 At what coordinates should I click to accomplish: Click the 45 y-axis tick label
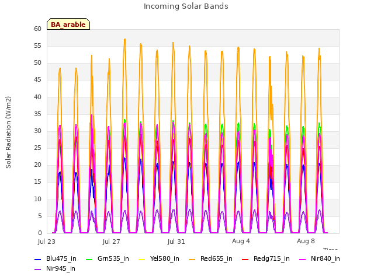pyautogui.click(x=37, y=80)
